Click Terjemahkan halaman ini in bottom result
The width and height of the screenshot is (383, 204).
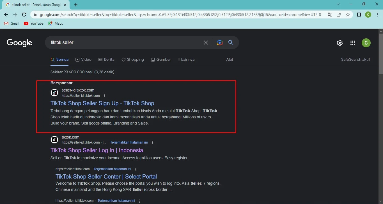[x=116, y=201]
